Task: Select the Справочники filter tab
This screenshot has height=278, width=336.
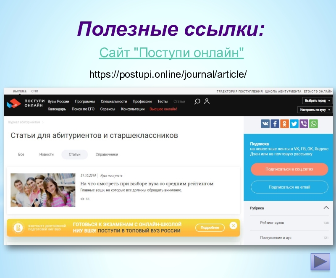Action: click(x=107, y=155)
